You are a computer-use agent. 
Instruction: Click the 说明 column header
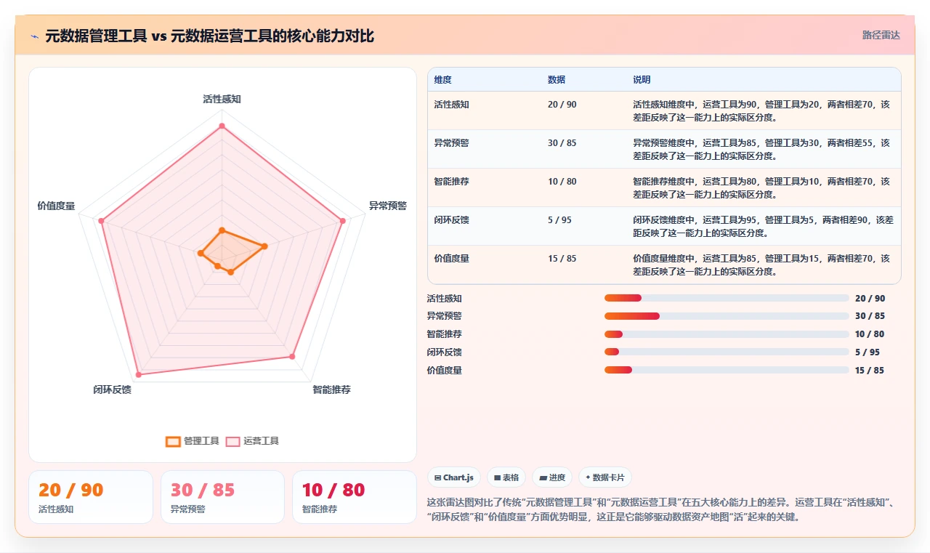coord(642,80)
